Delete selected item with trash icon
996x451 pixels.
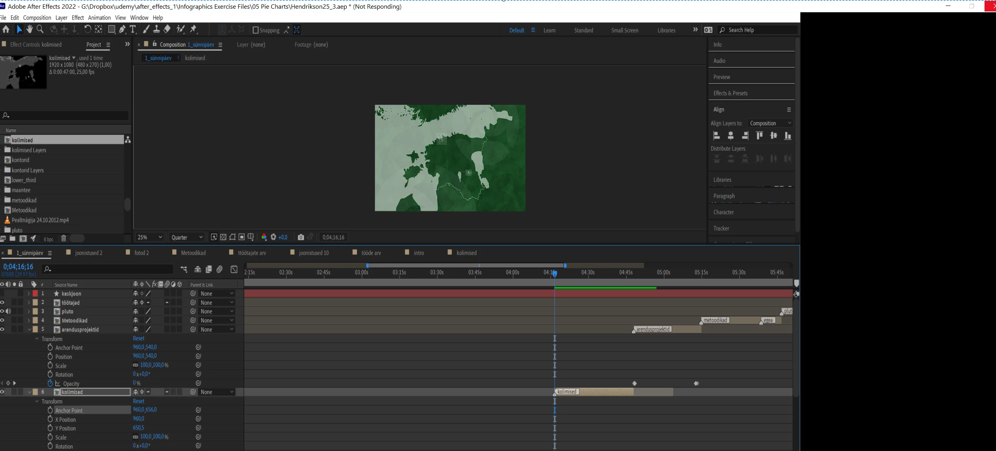[x=63, y=238]
